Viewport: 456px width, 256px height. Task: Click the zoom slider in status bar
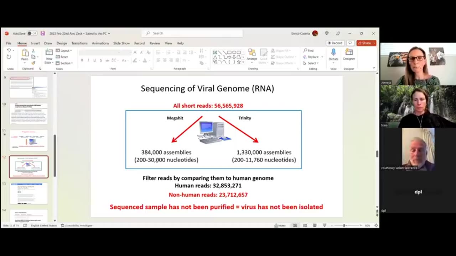(344, 225)
